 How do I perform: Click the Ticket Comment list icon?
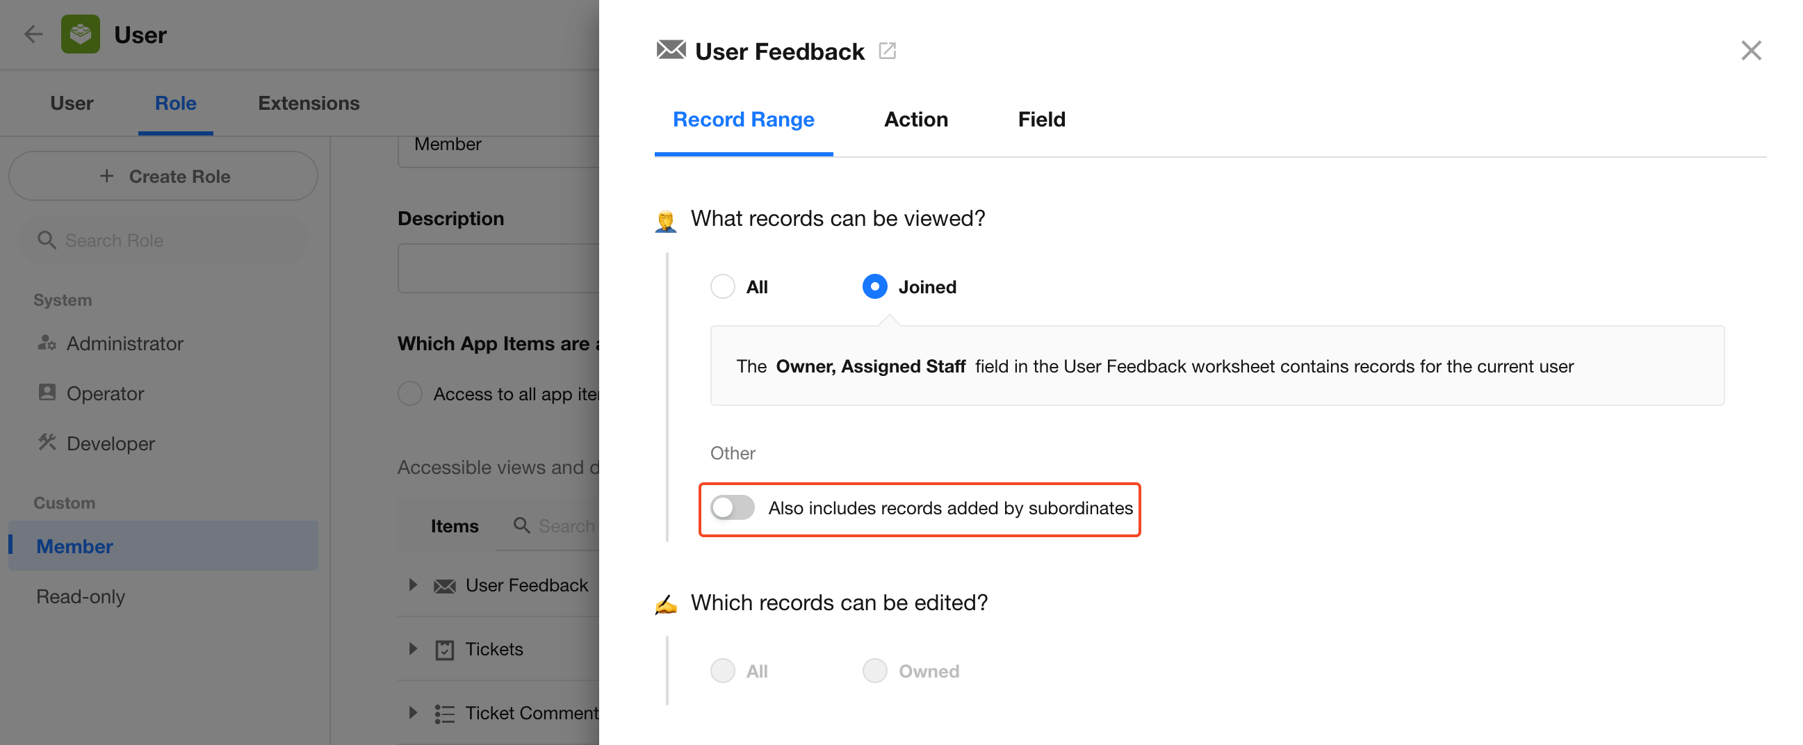point(444,714)
